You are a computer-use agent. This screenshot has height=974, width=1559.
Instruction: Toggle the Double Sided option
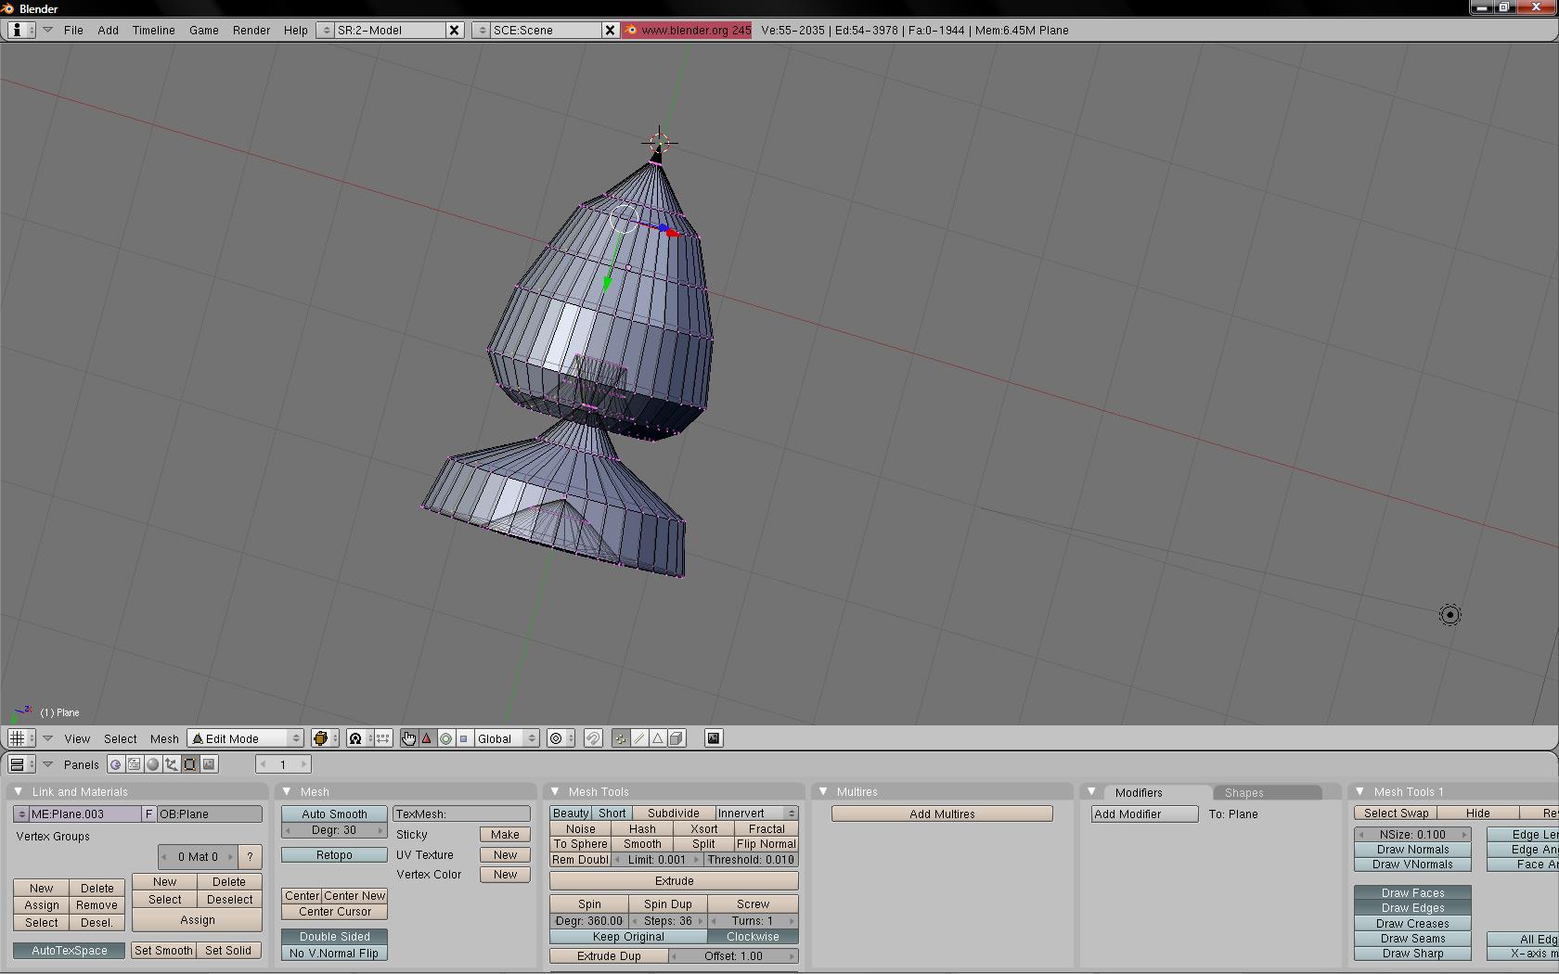[x=334, y=936]
